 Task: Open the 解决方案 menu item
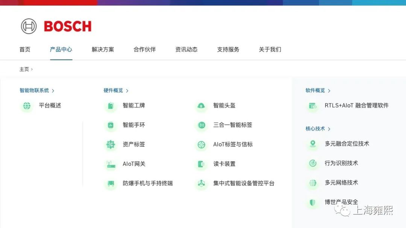103,49
